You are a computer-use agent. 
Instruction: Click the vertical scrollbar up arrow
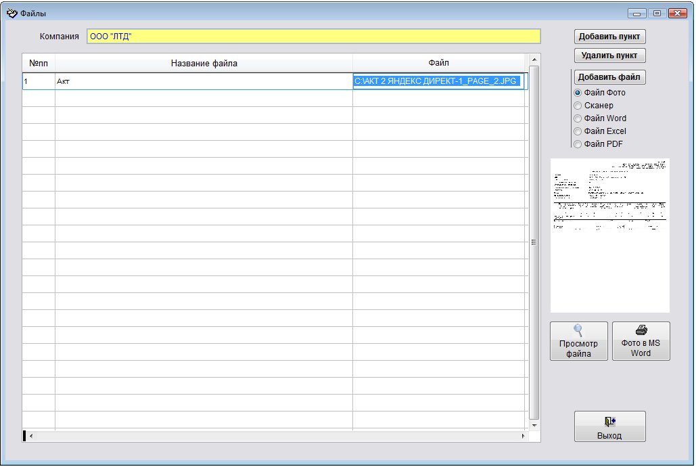534,60
